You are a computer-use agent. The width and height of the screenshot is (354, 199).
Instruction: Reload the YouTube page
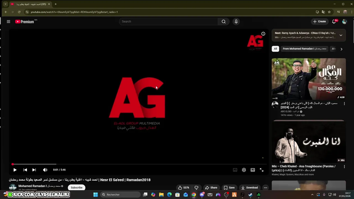tap(19, 12)
